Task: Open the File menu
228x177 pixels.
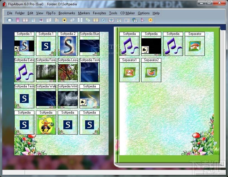Action: (x=10, y=13)
